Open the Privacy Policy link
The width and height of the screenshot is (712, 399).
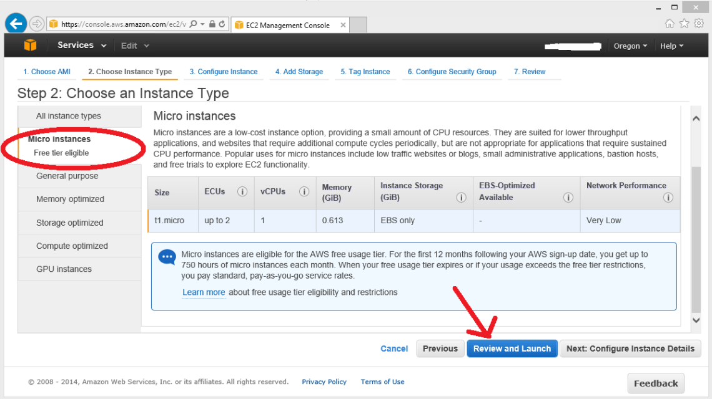click(x=324, y=382)
